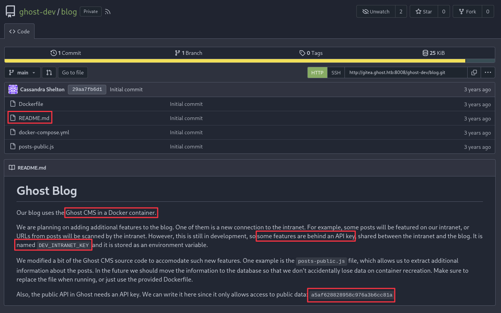Open the main branch dropdown

(x=22, y=72)
